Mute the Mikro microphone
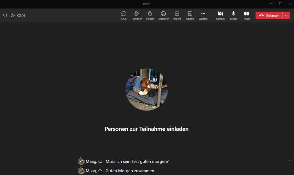The height and width of the screenshot is (175, 294). click(x=233, y=15)
